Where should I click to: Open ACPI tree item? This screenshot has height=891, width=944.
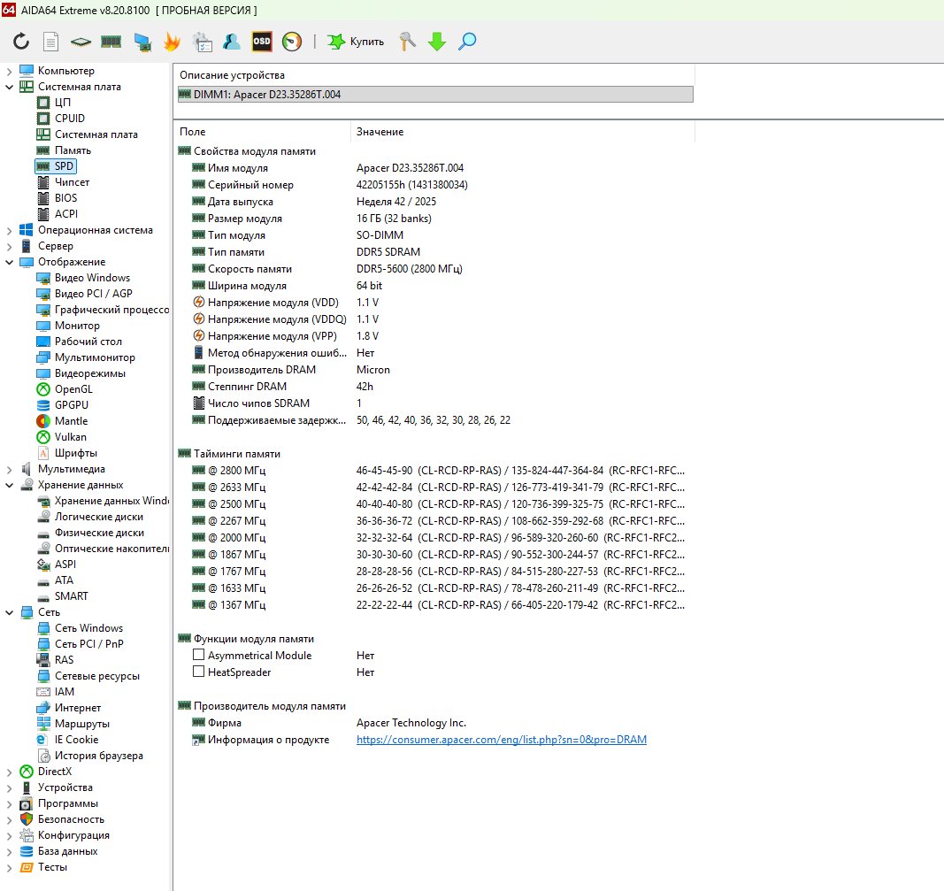pyautogui.click(x=65, y=214)
